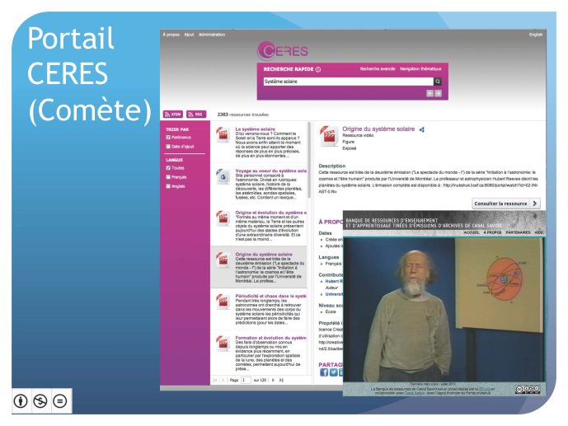Image resolution: width=568 pixels, height=426 pixels.
Task: Click À PROPOS in Canal Savoir window
Action: 492,232
